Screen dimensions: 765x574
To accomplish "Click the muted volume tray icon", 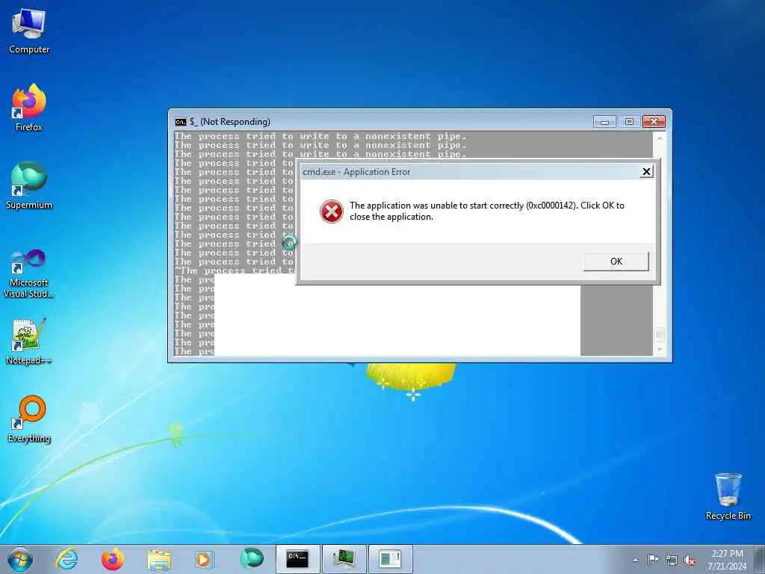I will click(690, 561).
